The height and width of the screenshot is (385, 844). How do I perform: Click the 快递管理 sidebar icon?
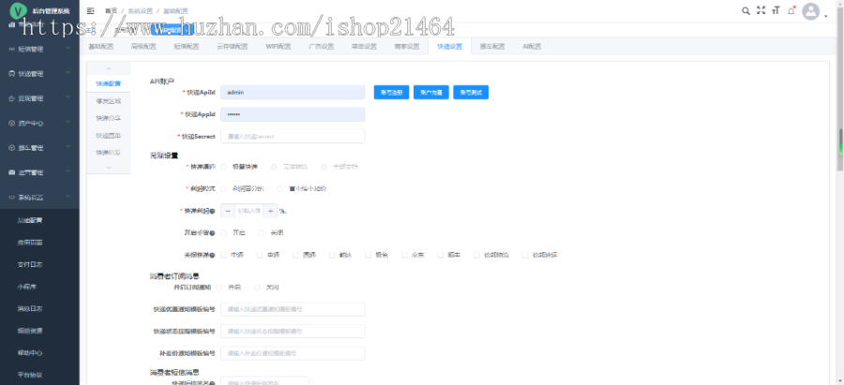pyautogui.click(x=11, y=74)
